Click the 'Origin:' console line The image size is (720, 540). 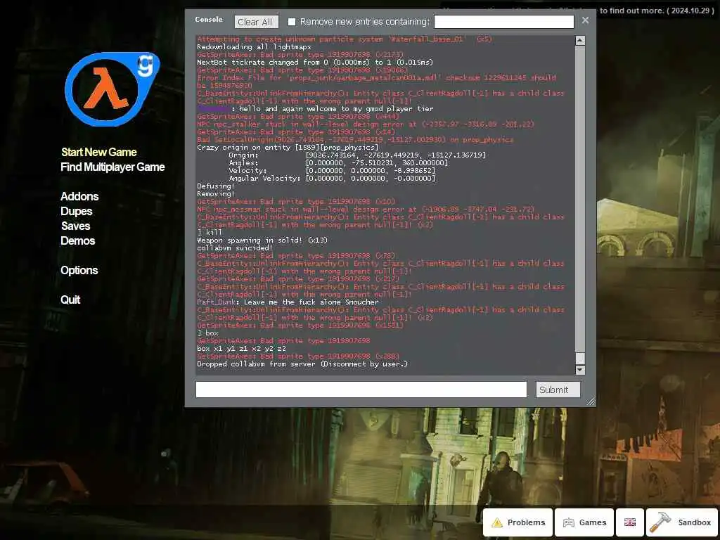coord(357,155)
